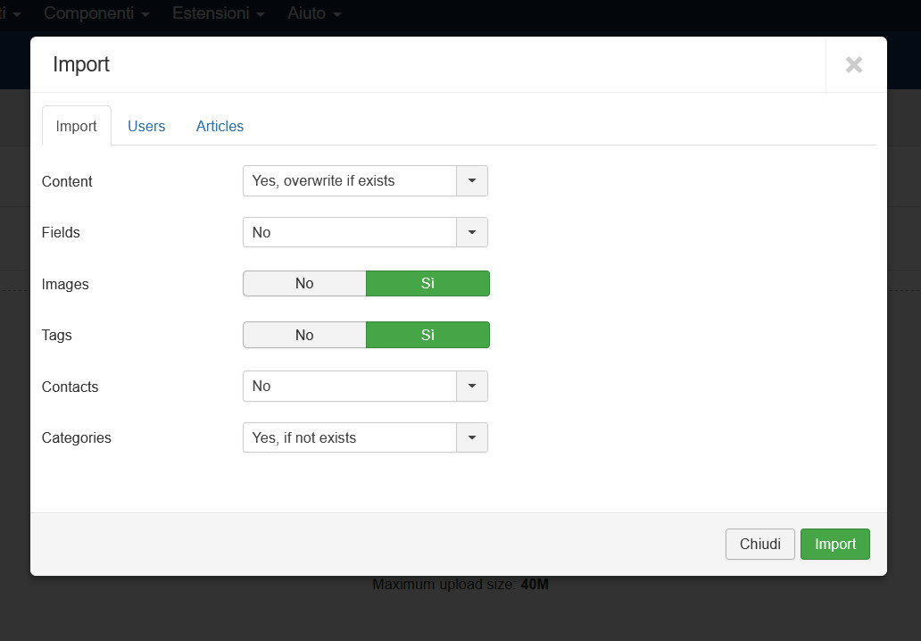
Task: Set Images option to No
Action: 304,283
